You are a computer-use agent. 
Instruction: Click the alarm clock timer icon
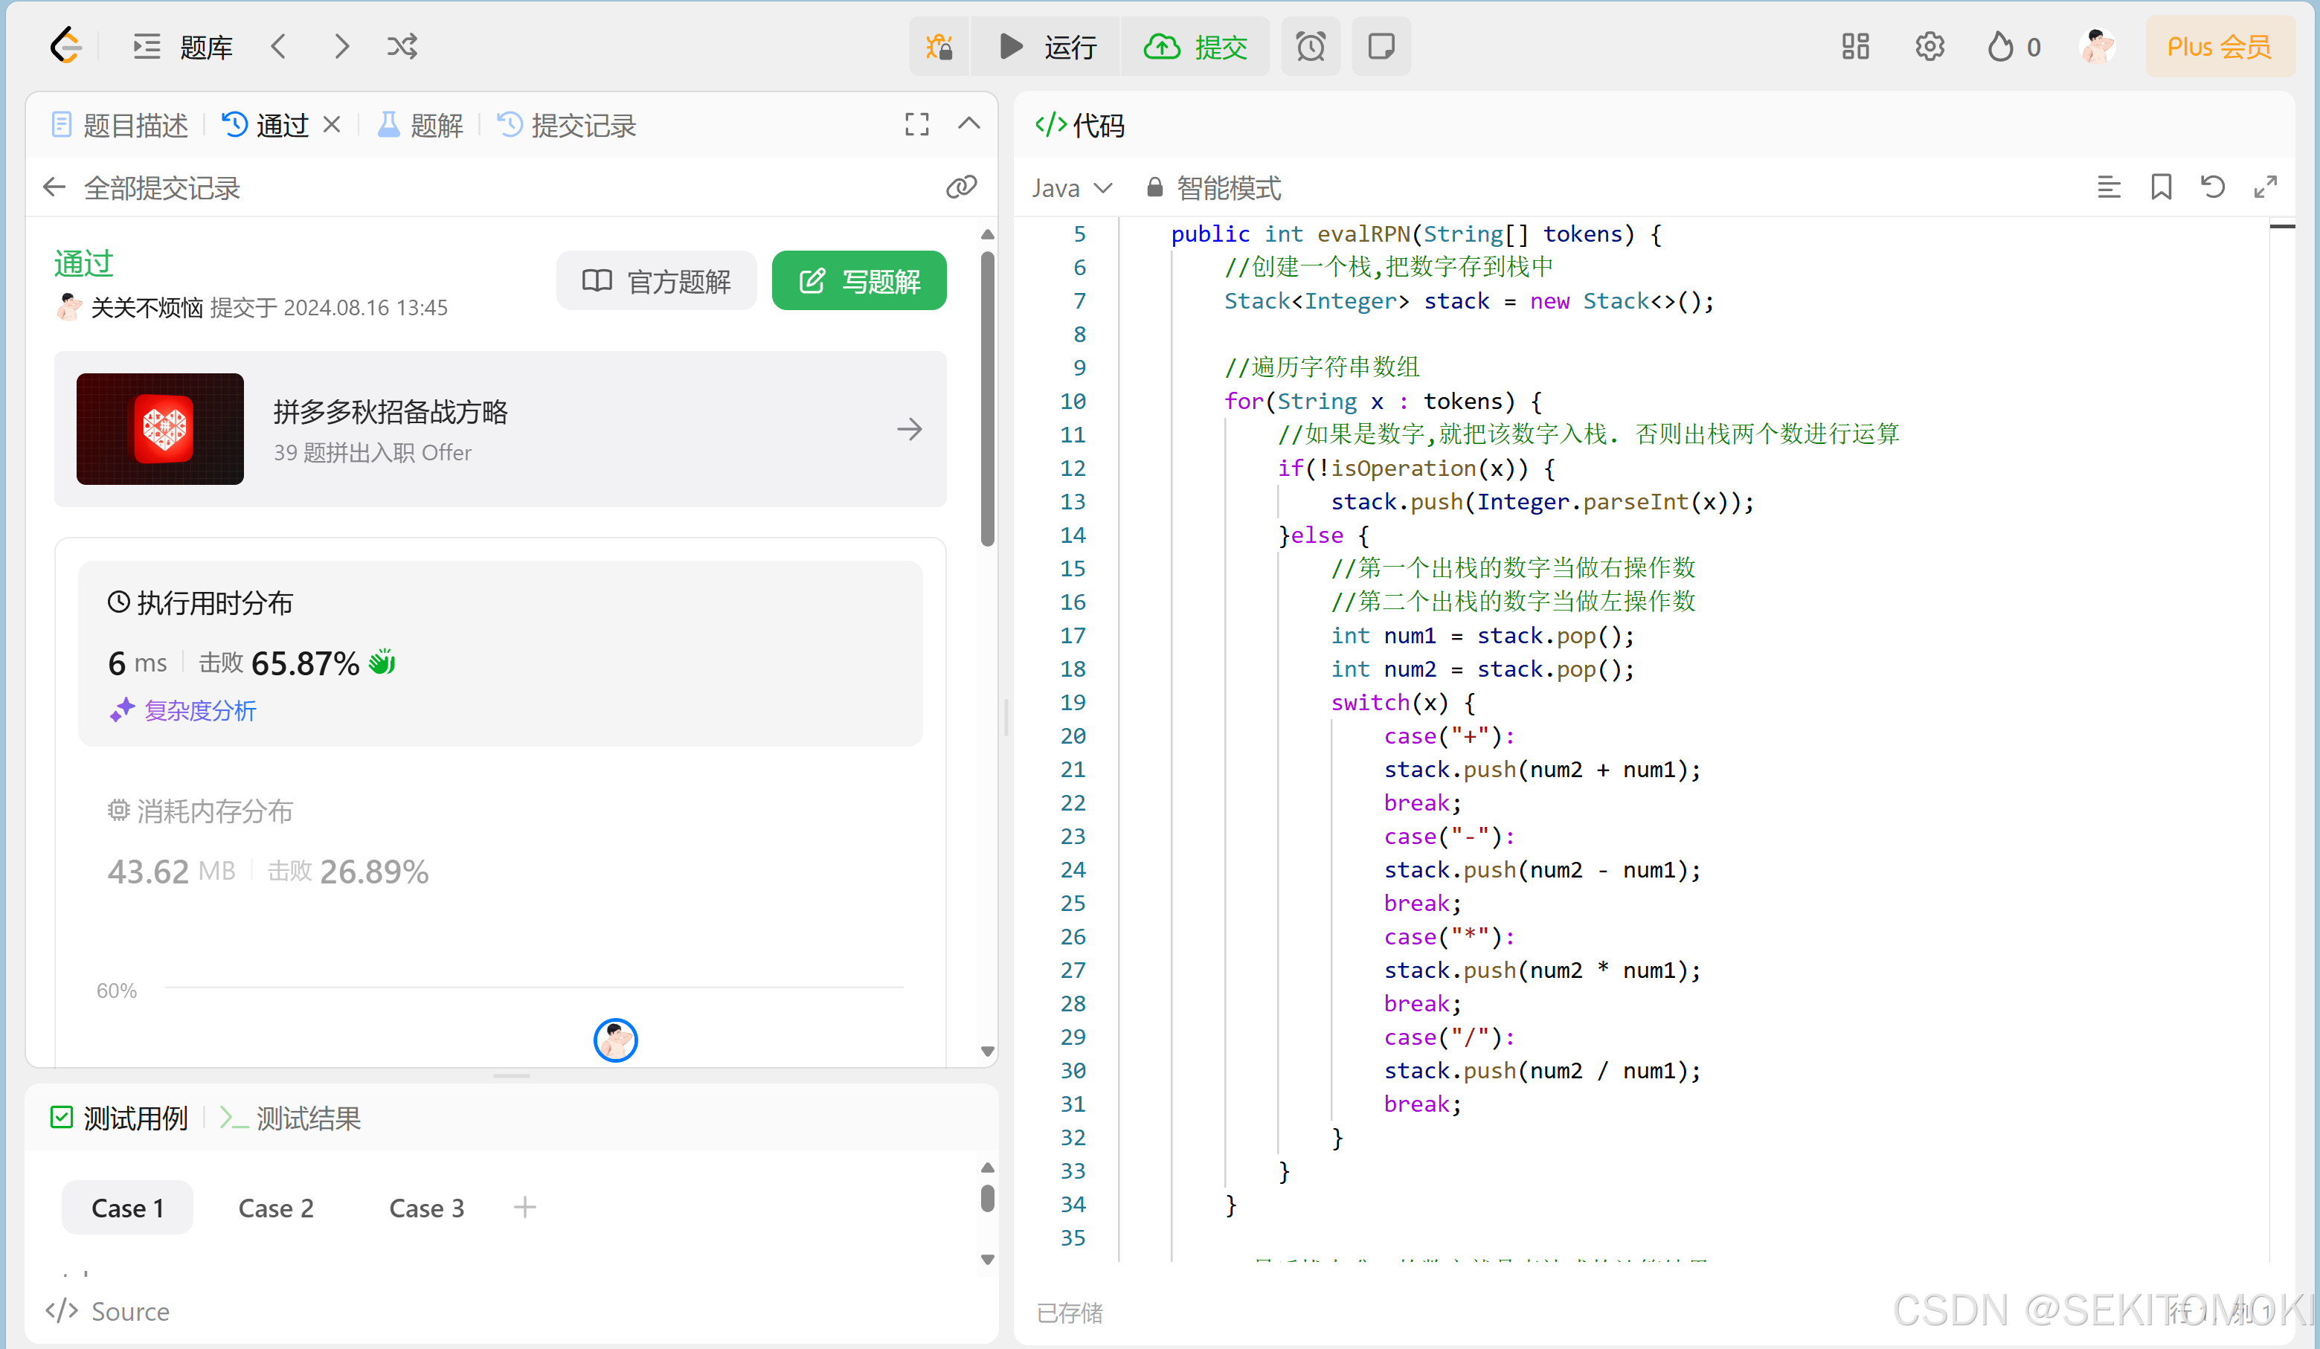click(1310, 46)
